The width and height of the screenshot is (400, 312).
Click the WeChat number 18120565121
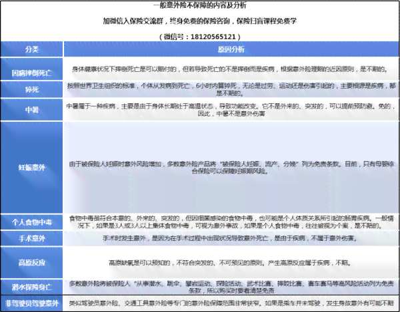(213, 37)
